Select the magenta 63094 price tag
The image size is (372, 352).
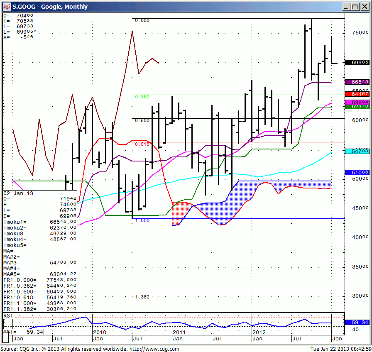[x=357, y=102]
